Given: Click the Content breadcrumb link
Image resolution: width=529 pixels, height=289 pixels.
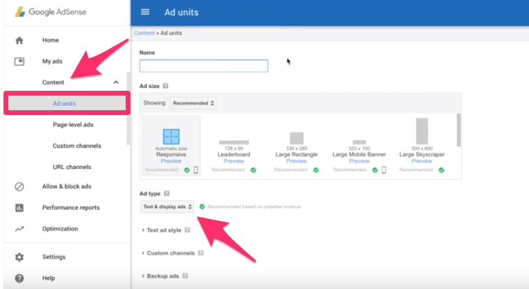Looking at the screenshot, I should 144,33.
